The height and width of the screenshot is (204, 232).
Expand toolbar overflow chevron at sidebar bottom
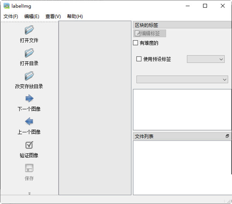tap(29, 193)
